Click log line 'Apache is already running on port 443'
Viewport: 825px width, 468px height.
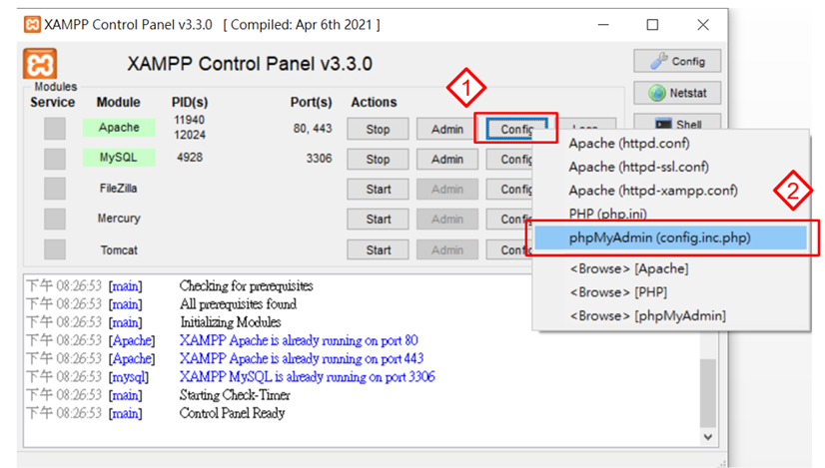(302, 358)
